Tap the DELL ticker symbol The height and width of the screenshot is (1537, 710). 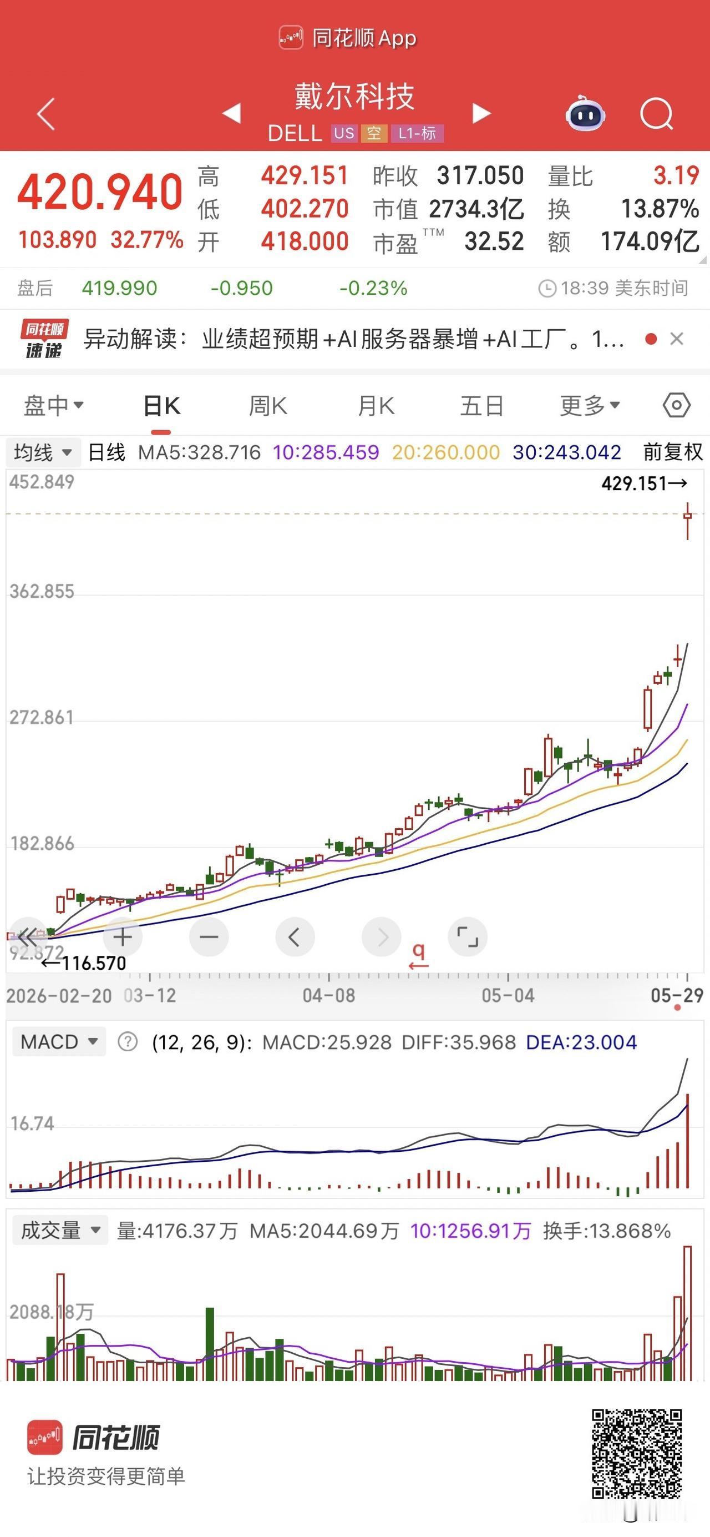tap(295, 134)
